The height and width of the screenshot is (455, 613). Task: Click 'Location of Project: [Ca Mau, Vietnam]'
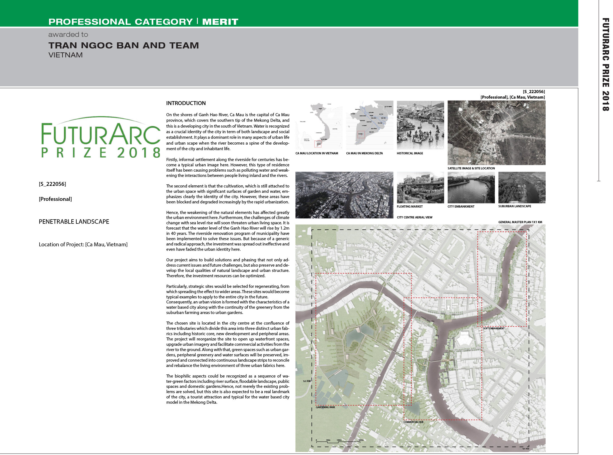pyautogui.click(x=83, y=244)
